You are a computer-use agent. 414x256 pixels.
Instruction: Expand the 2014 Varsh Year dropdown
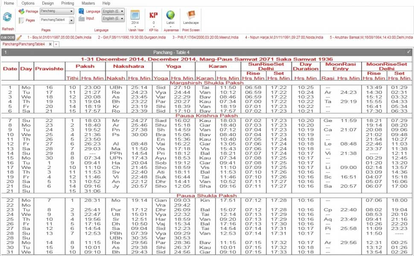[135, 26]
